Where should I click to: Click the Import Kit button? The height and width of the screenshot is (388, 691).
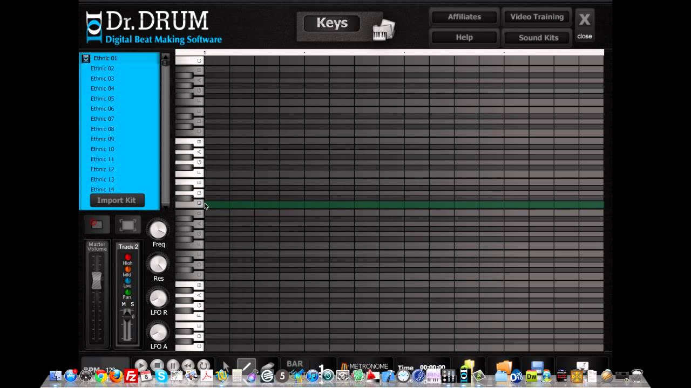click(117, 200)
